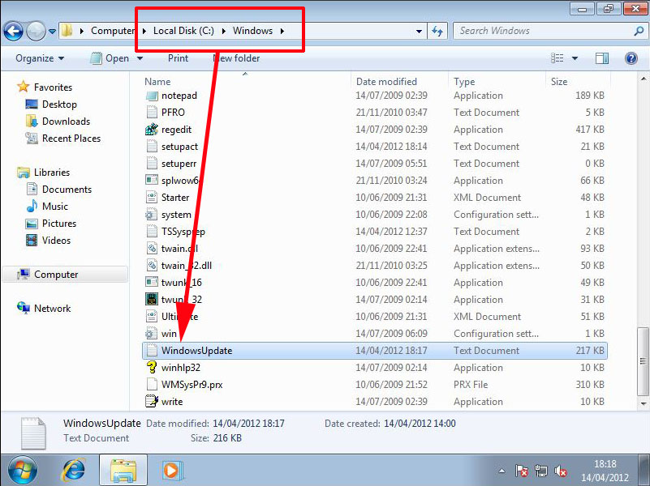This screenshot has width=650, height=486.
Task: Click the Windows breadcrumb segment
Action: coord(252,31)
